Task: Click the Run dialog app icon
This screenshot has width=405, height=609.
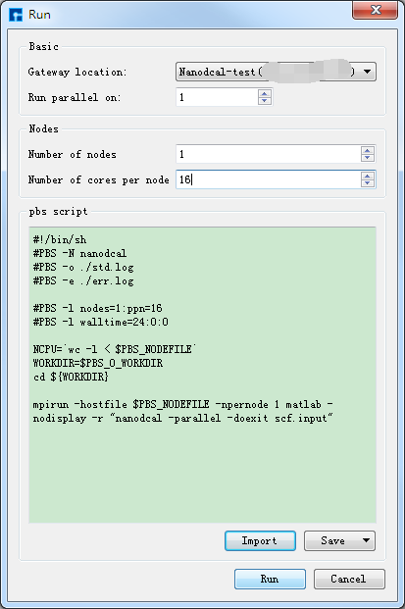Action: [16, 15]
